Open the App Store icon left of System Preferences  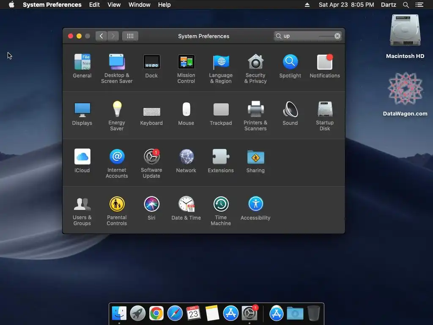(231, 314)
